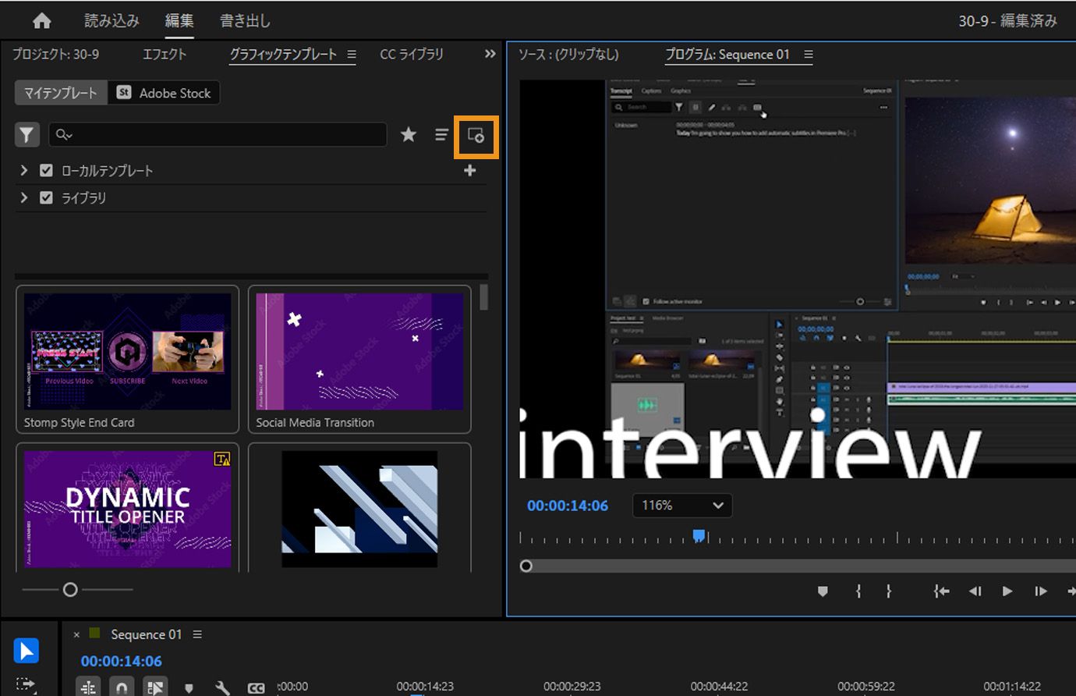Uncheck the ローカルテンプレート checkbox
1076x696 pixels.
46,170
